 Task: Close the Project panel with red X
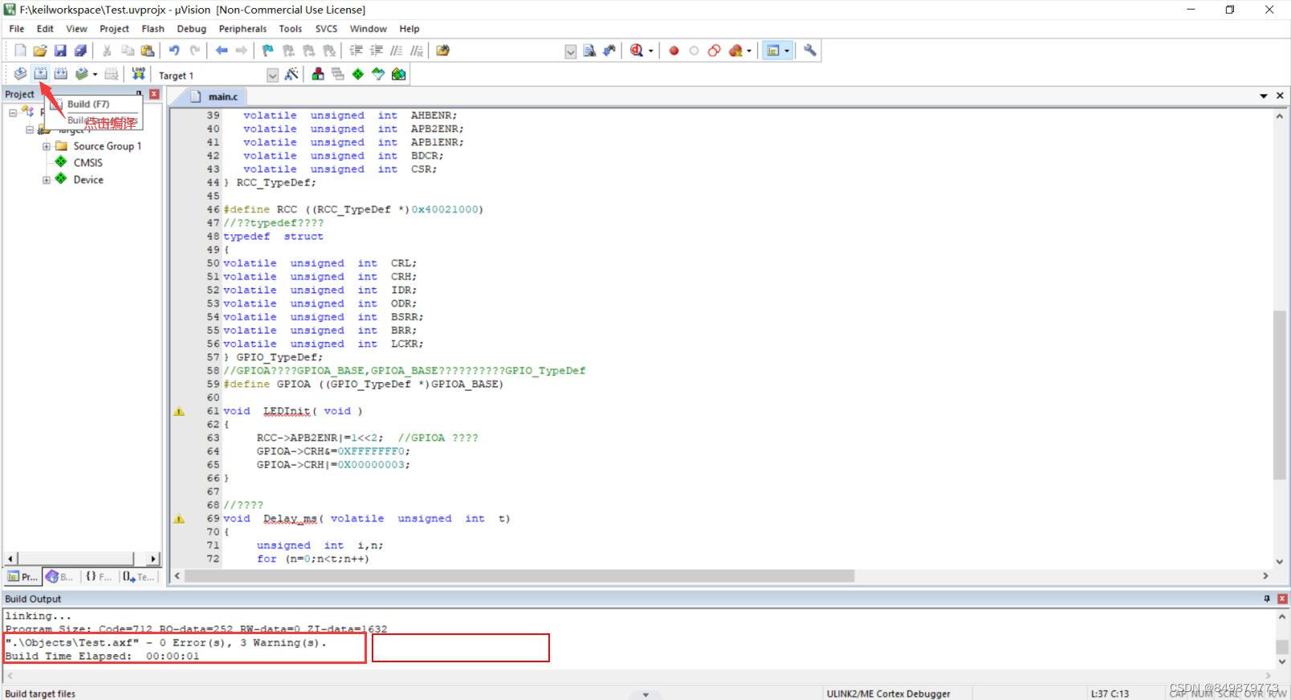tap(154, 94)
